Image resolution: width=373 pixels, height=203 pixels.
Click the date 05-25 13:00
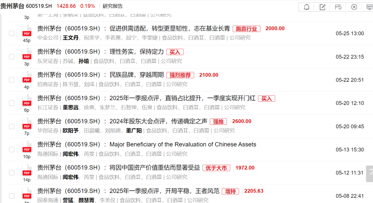click(350, 33)
